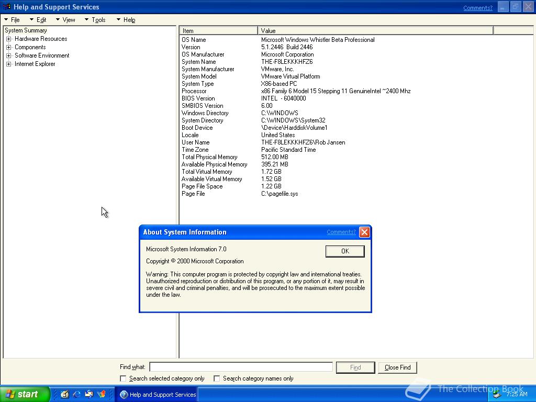Click OK in About System Information dialog
The width and height of the screenshot is (536, 402).
point(345,251)
